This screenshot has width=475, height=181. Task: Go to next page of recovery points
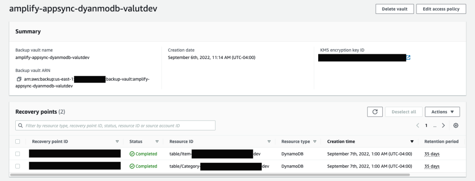coord(443,125)
